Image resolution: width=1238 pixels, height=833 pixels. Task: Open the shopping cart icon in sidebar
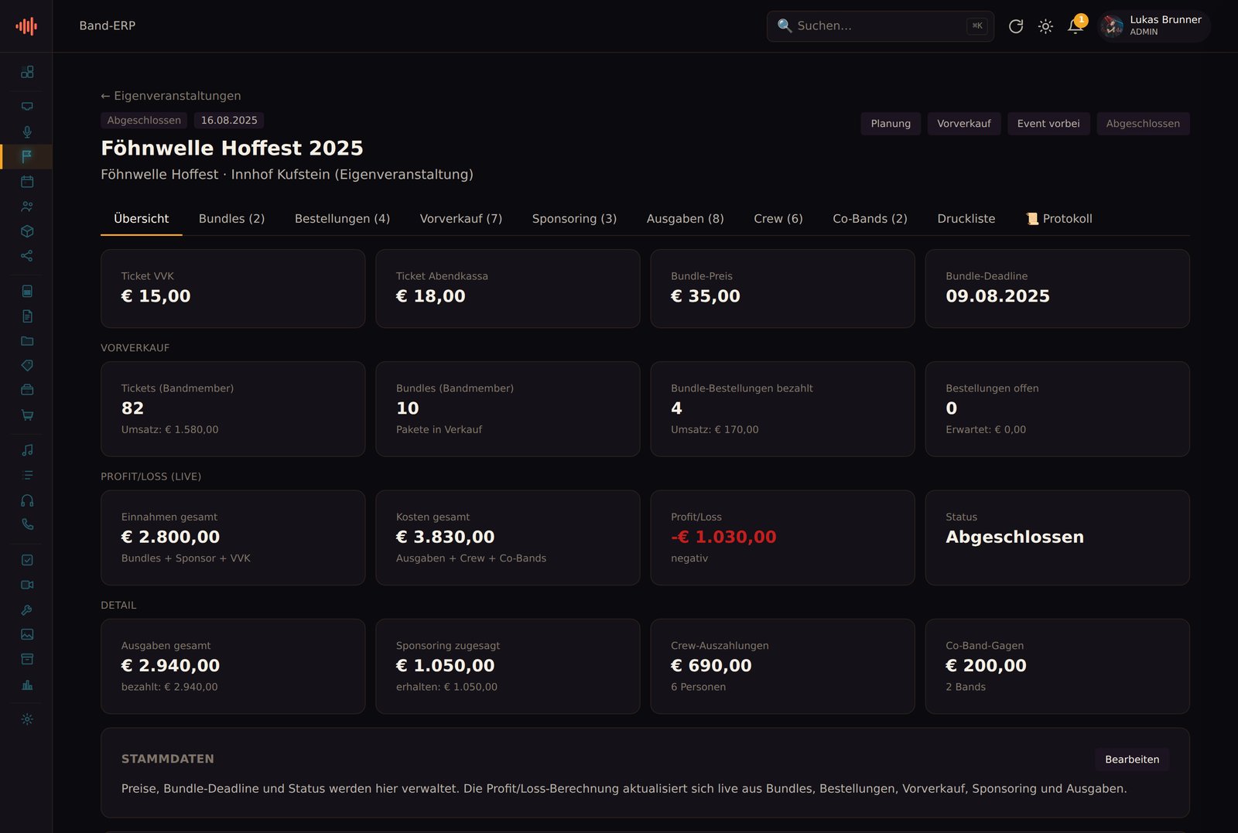coord(27,415)
